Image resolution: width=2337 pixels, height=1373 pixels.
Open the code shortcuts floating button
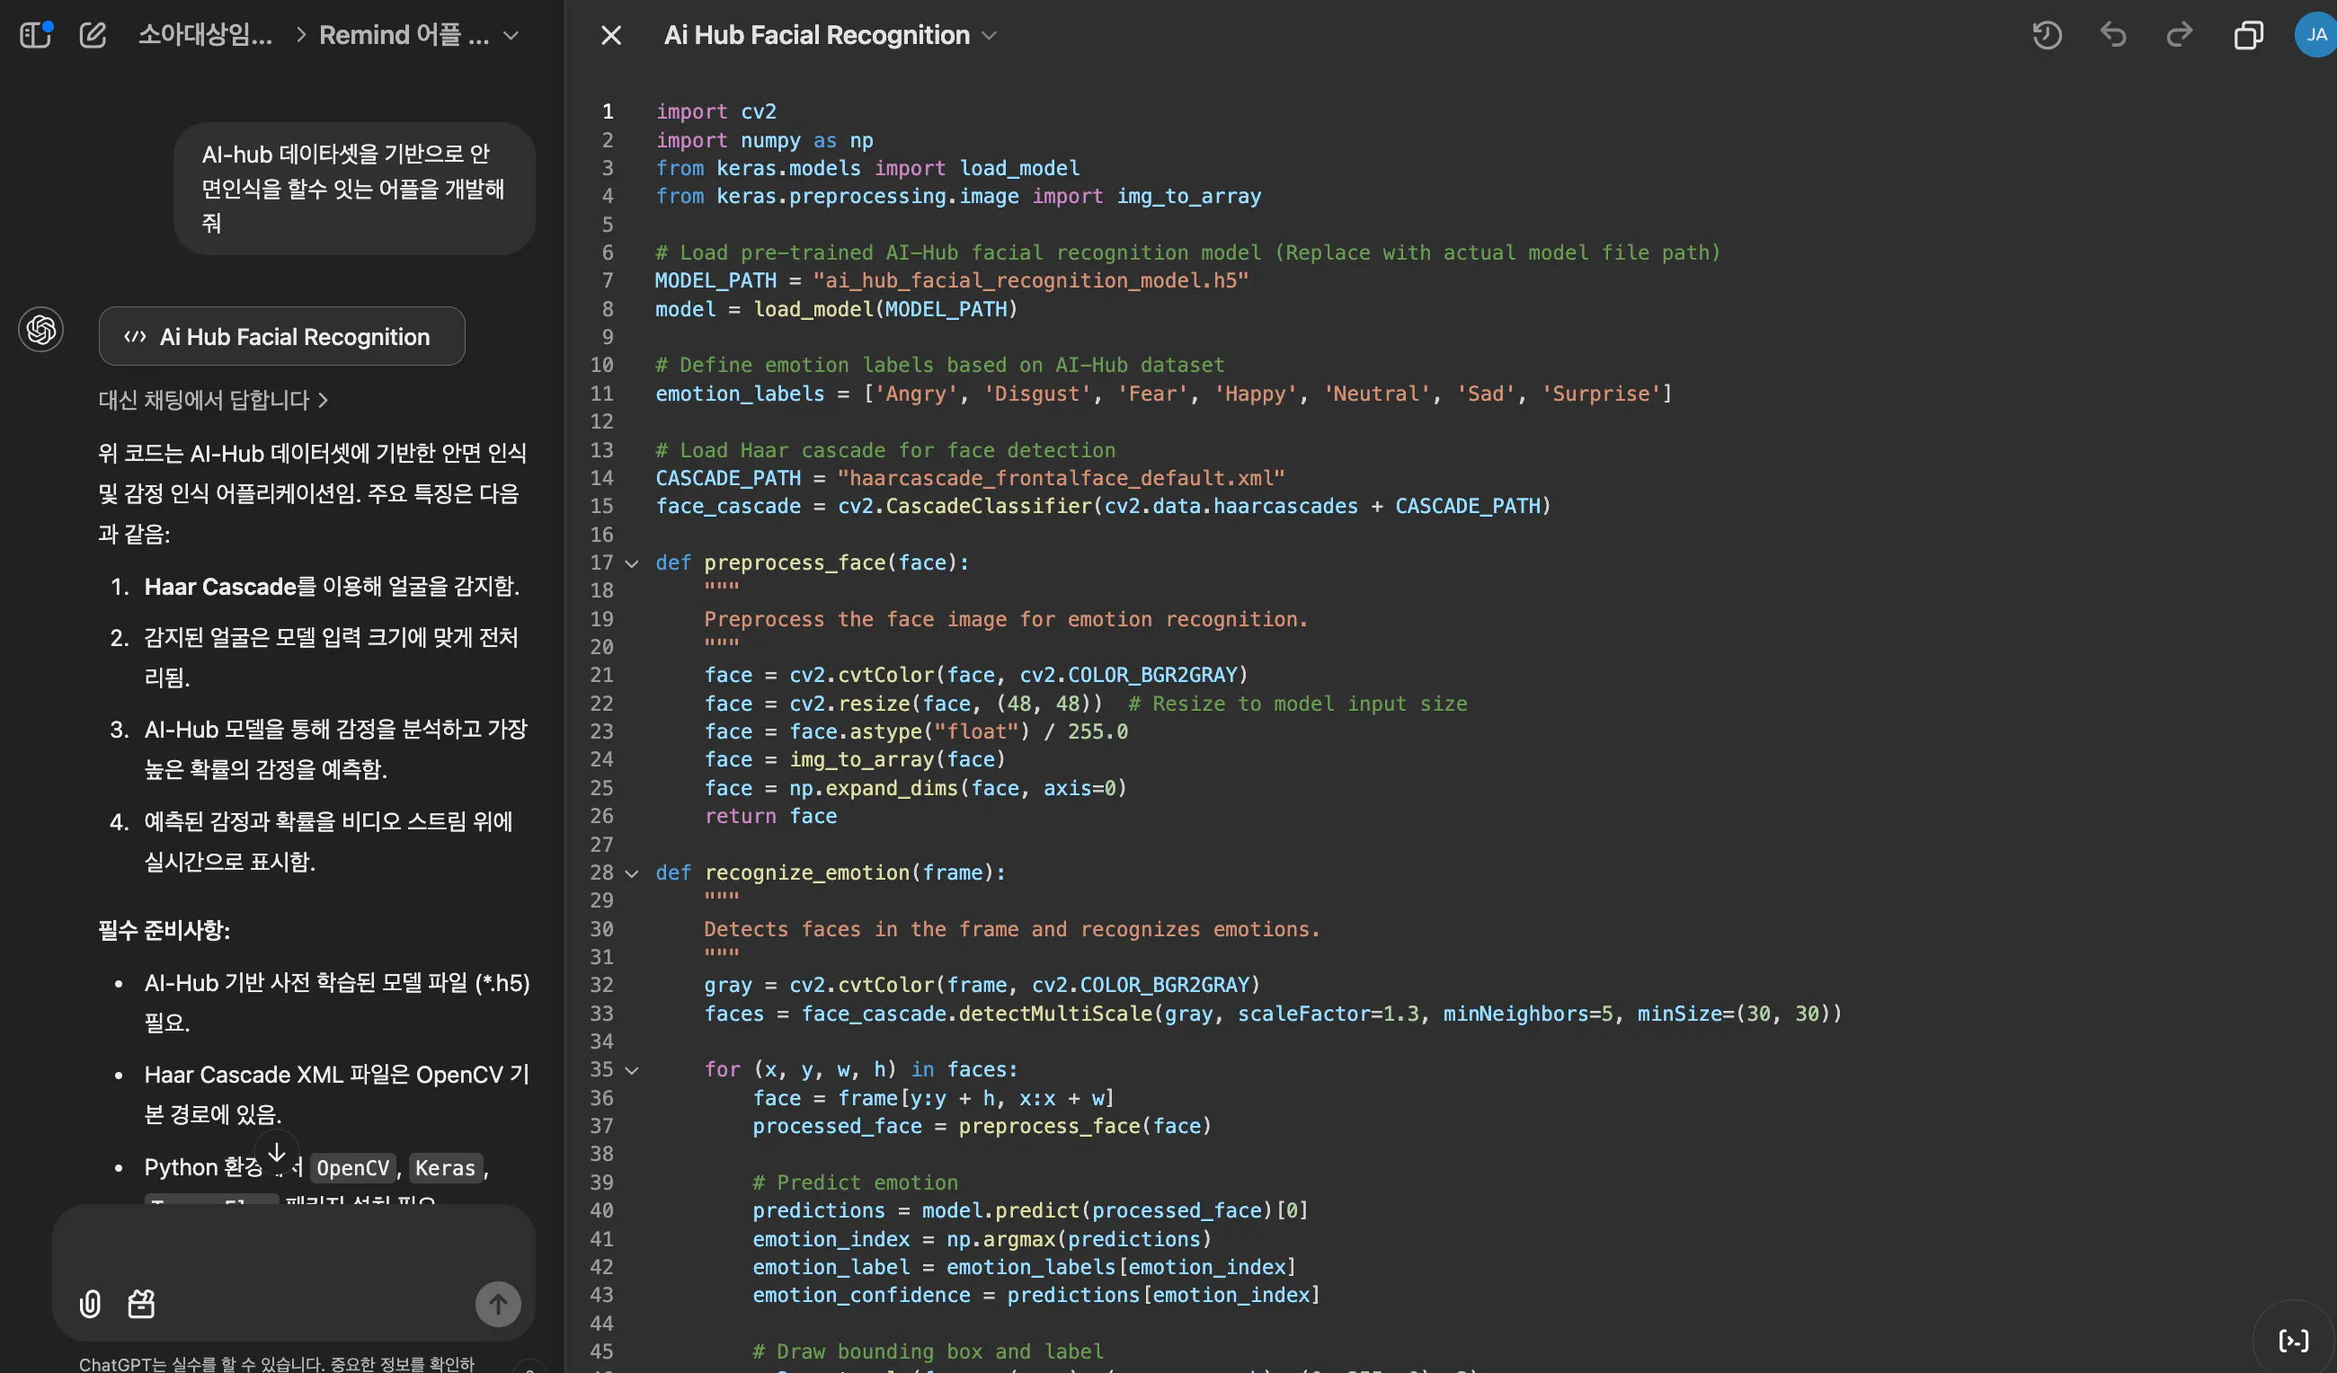(x=2294, y=1341)
